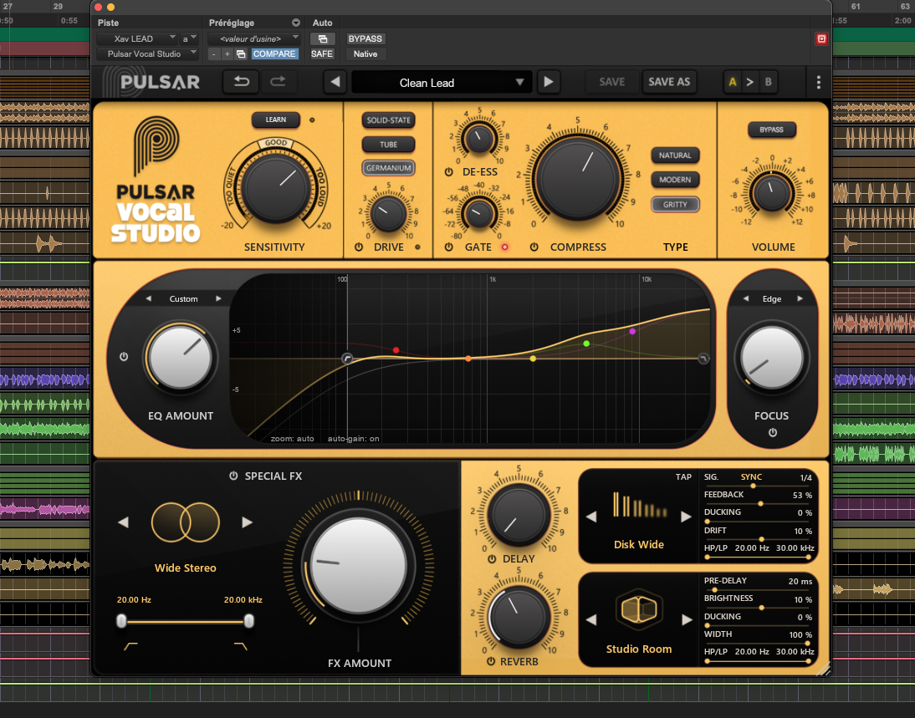Open the Xav LEAD track selector

coord(136,38)
